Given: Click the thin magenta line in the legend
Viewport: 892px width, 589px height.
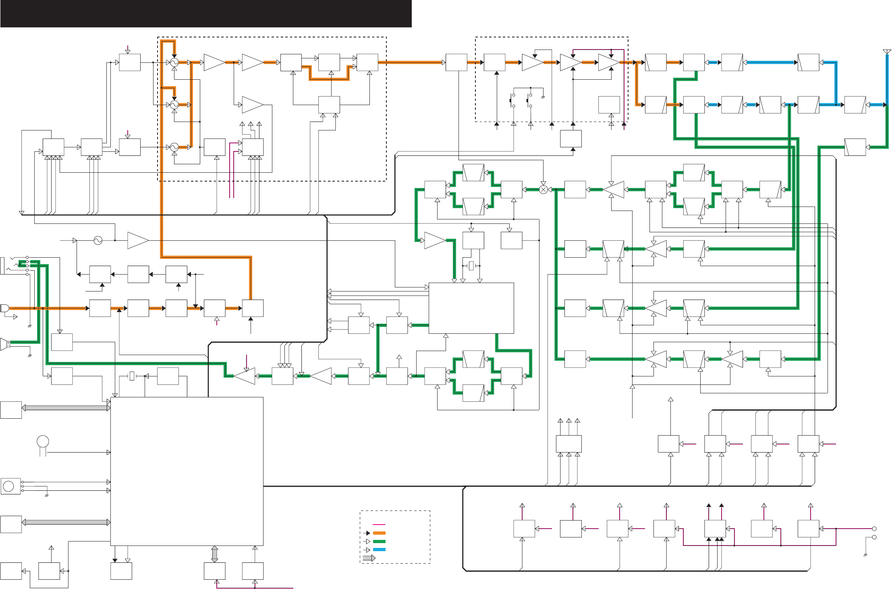Looking at the screenshot, I should tap(379, 525).
